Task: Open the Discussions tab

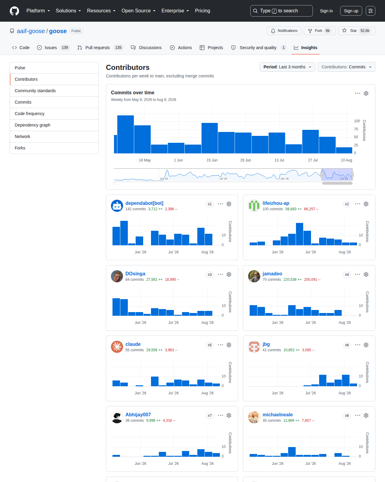Action: coord(146,48)
